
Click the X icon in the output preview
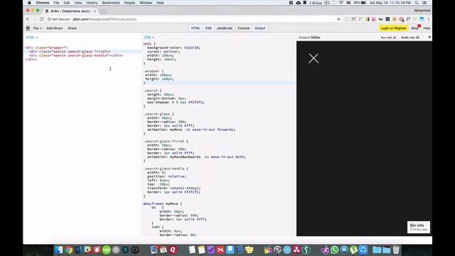click(x=314, y=58)
